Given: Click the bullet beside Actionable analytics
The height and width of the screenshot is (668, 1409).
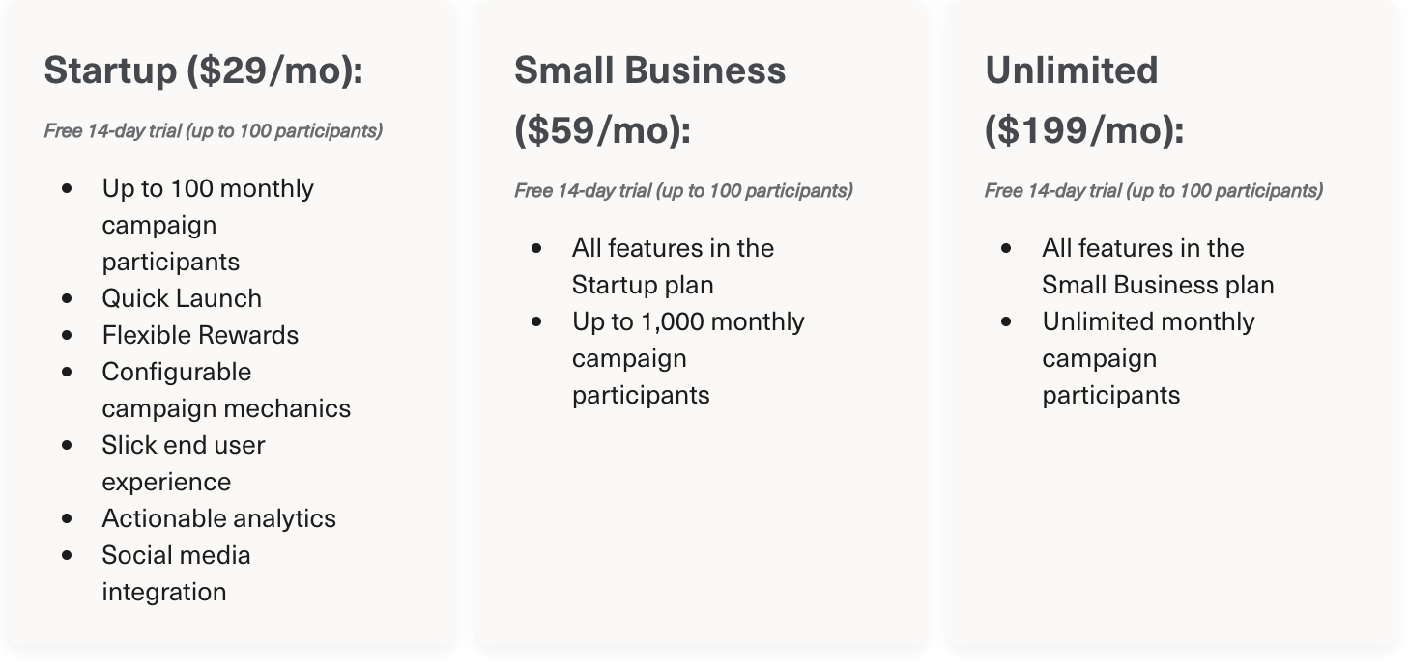Looking at the screenshot, I should pyautogui.click(x=67, y=518).
